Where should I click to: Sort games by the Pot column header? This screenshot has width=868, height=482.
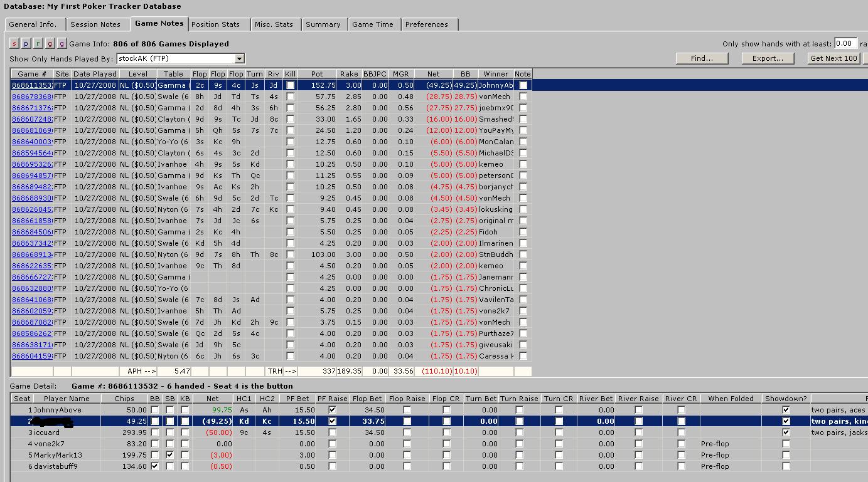pyautogui.click(x=317, y=74)
